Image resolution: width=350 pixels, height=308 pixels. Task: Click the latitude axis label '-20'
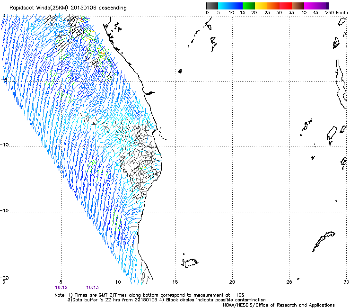(x=4, y=278)
